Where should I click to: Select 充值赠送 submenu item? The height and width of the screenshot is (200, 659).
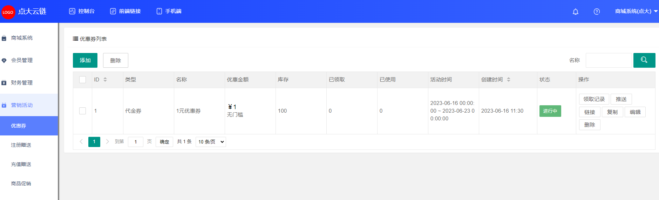[x=29, y=164]
